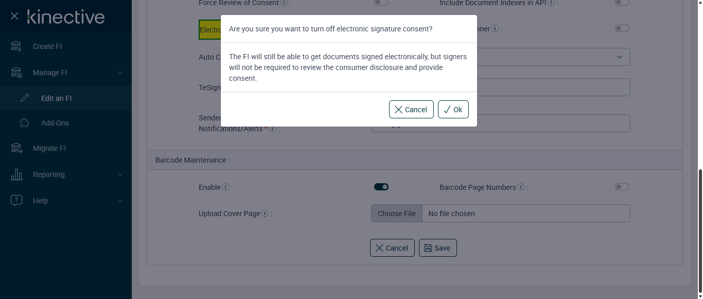Click the Create FI bank icon
This screenshot has height=299, width=703.
coord(16,46)
